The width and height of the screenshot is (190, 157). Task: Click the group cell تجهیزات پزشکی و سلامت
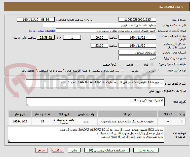click(64, 121)
